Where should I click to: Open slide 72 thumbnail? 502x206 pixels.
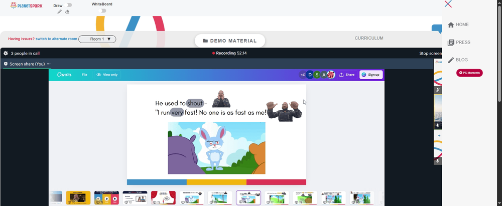135,197
